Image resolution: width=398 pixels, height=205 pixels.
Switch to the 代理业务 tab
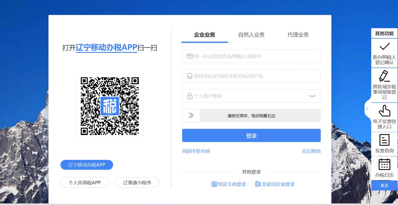pyautogui.click(x=298, y=35)
